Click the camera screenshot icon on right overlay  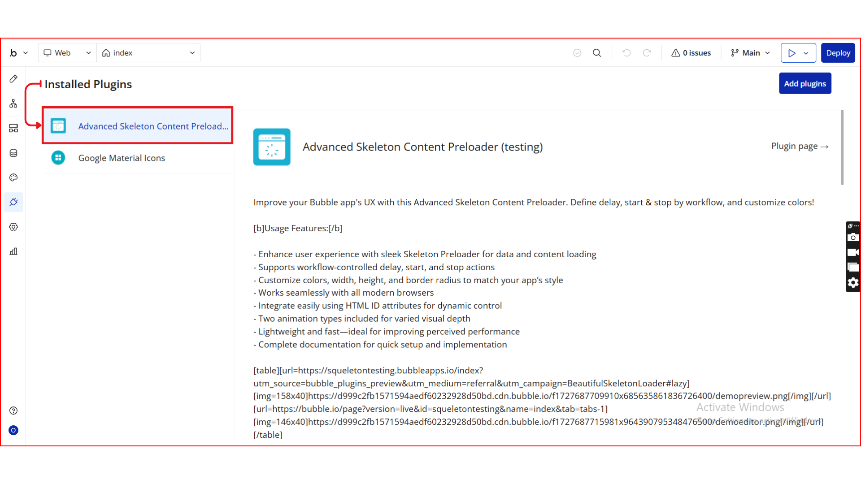pyautogui.click(x=853, y=238)
